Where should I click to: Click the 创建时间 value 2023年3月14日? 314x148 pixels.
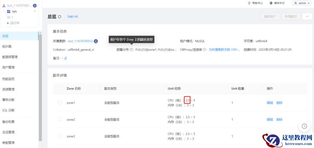pos(275,50)
